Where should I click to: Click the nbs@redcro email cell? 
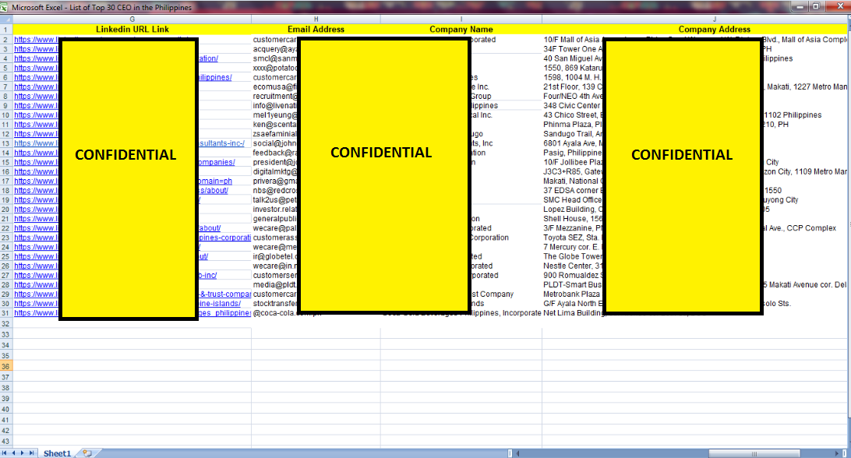click(275, 191)
